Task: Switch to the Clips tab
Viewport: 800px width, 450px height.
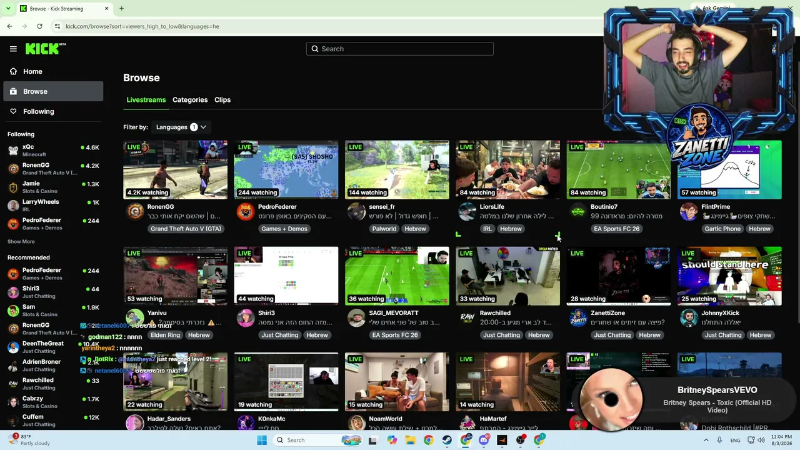Action: [x=222, y=100]
